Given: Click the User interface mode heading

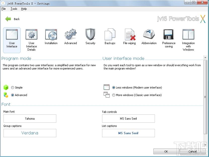Looking at the screenshot, I should 123,58.
